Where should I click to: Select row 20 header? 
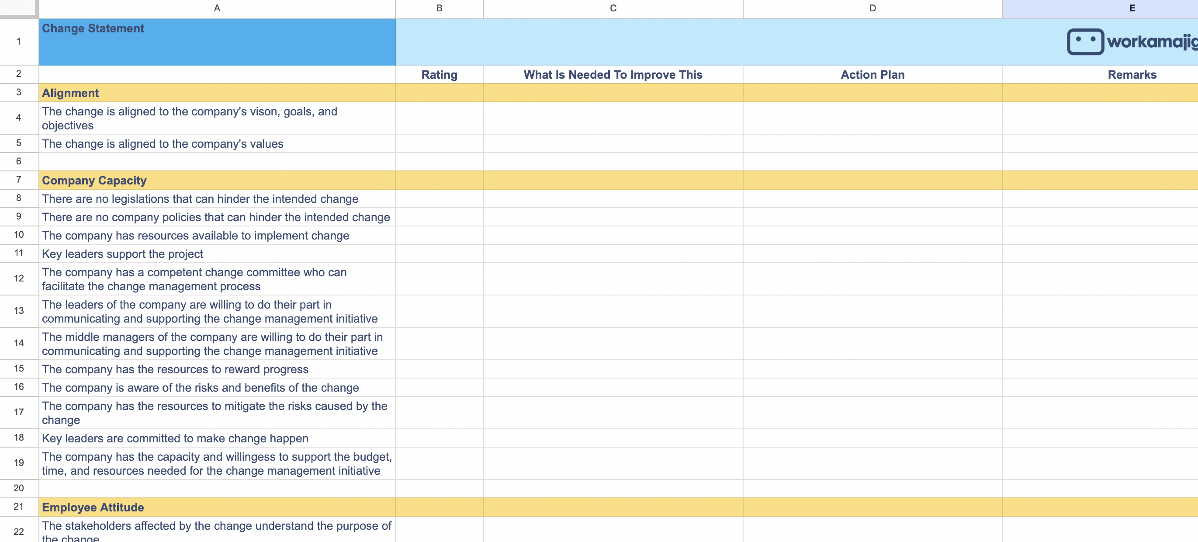click(x=19, y=489)
